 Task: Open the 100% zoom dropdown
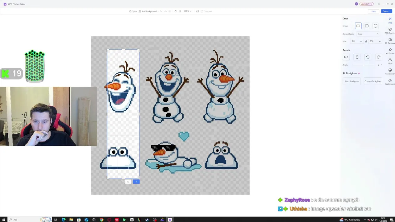point(188,11)
